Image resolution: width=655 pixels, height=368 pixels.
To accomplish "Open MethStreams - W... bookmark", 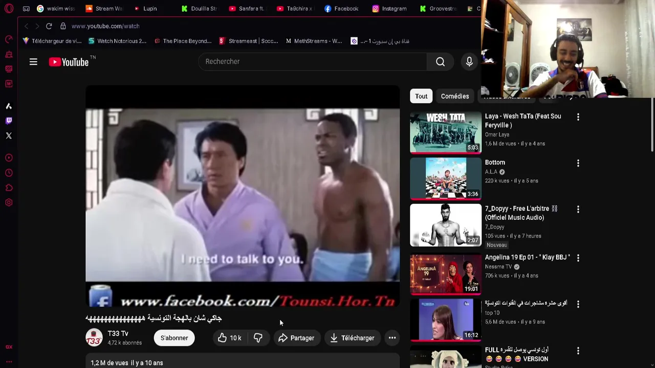I will click(314, 41).
